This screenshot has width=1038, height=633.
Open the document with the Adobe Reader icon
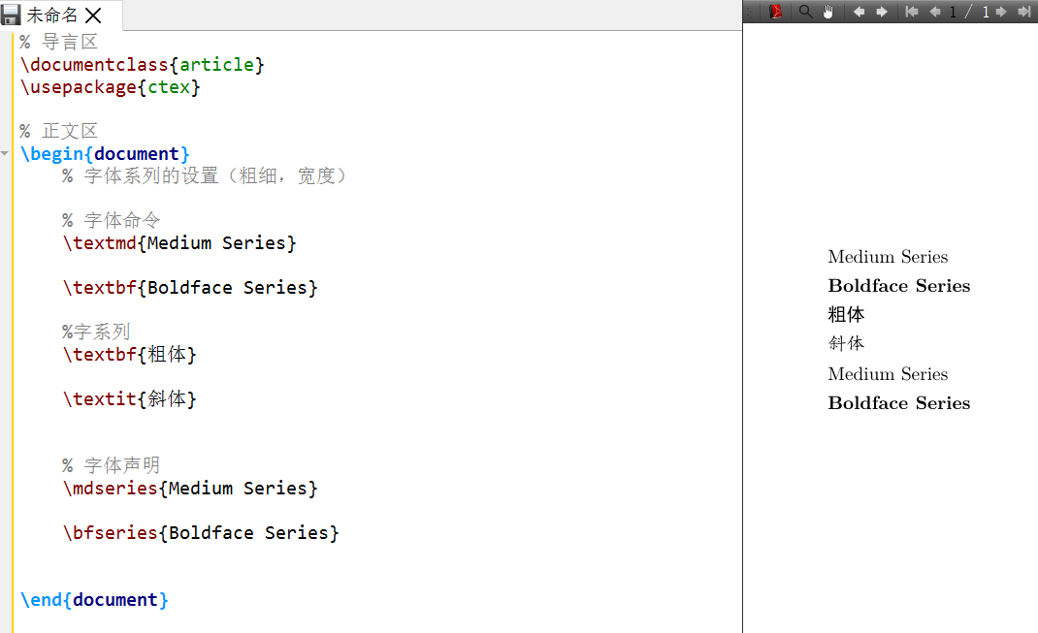pyautogui.click(x=776, y=11)
